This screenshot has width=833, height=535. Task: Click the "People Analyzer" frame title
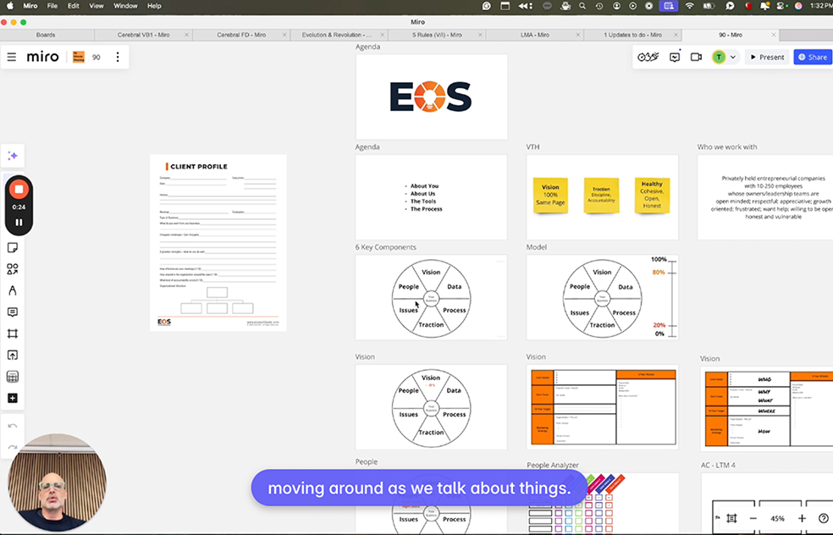(x=553, y=465)
